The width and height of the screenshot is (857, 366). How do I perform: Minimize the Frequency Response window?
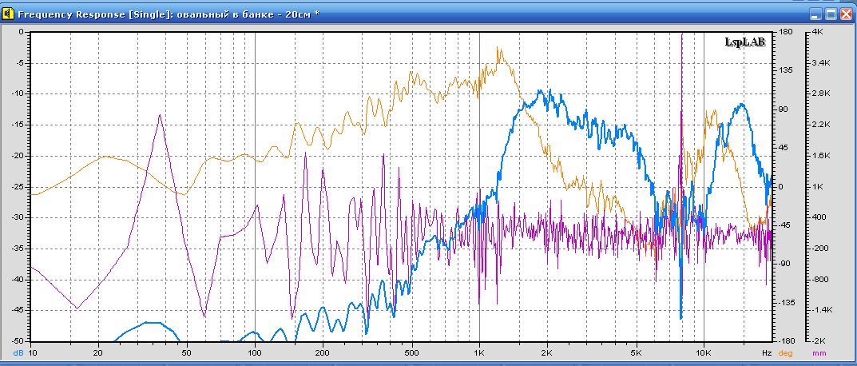point(816,14)
